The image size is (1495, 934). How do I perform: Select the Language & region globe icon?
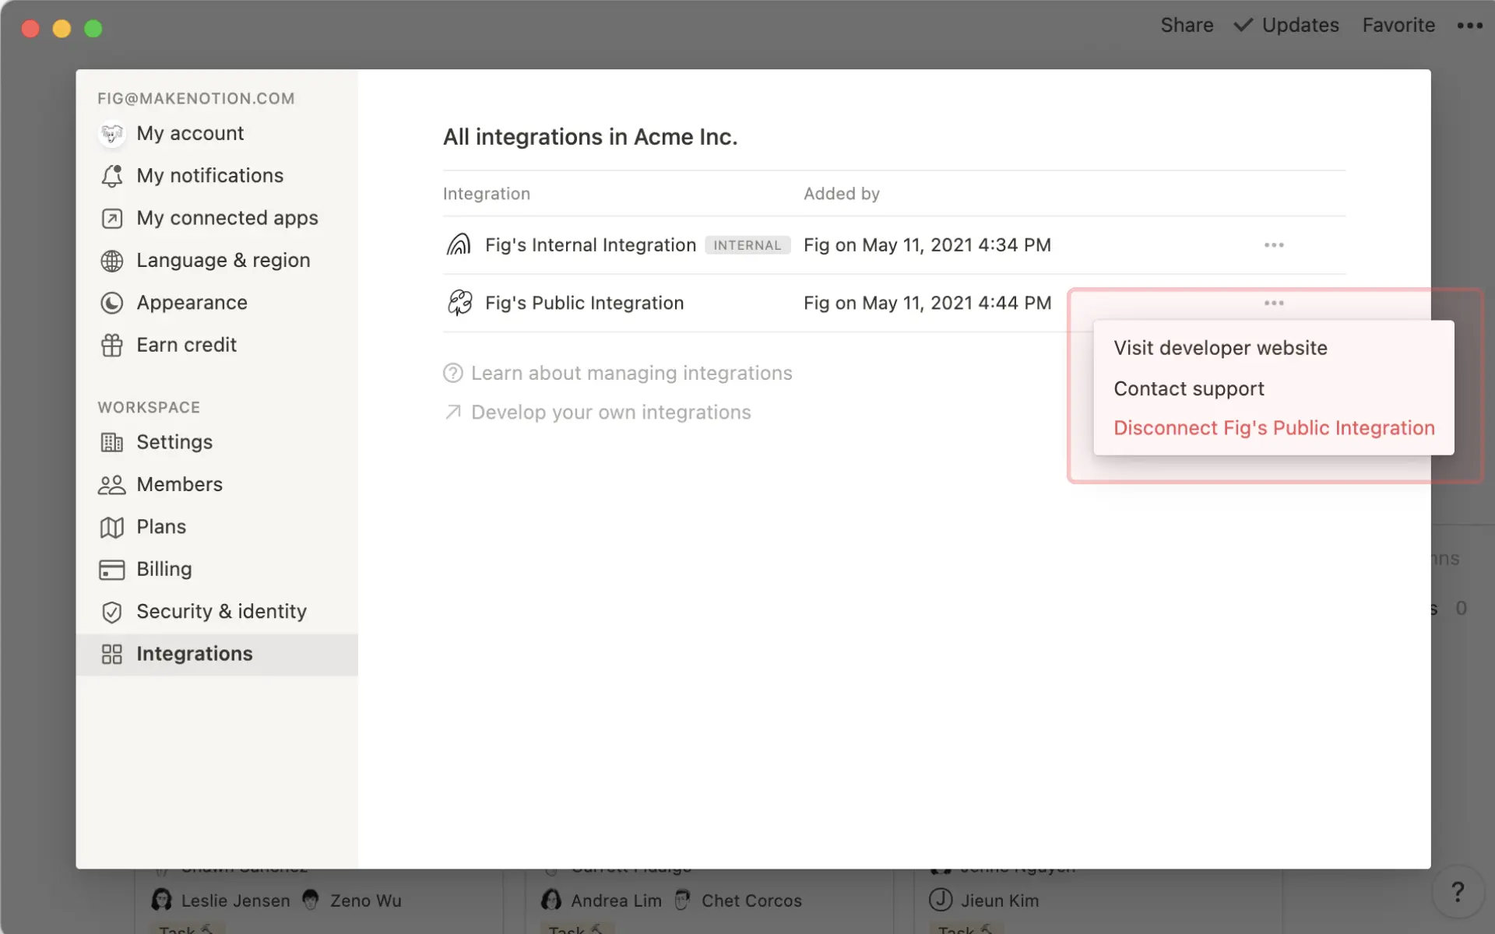(x=112, y=260)
